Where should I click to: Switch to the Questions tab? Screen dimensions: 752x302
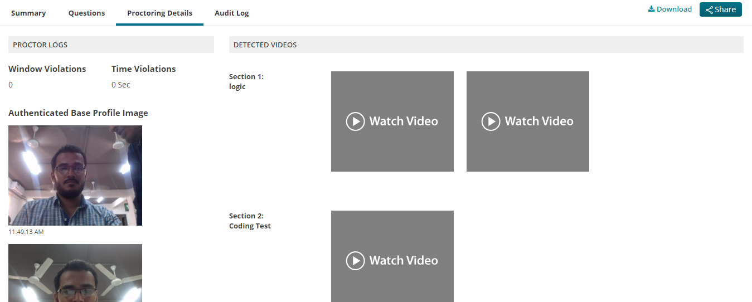(86, 13)
